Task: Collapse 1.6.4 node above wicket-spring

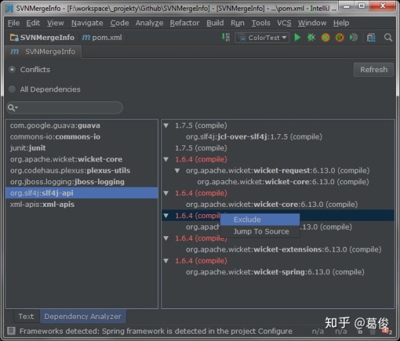Action: [x=166, y=261]
